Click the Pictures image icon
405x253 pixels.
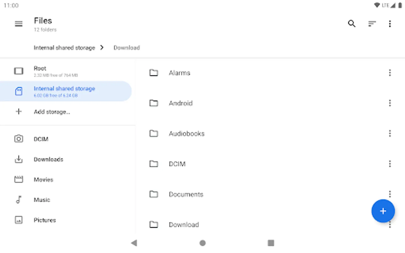(19, 220)
